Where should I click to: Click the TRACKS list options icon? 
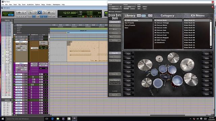point(12,20)
